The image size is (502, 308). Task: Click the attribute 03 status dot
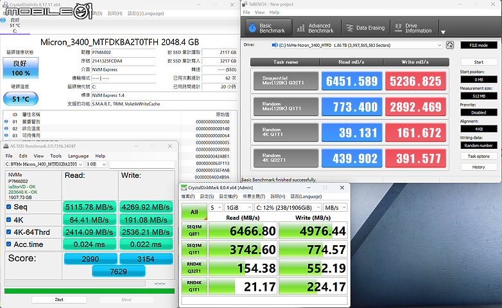(x=6, y=135)
